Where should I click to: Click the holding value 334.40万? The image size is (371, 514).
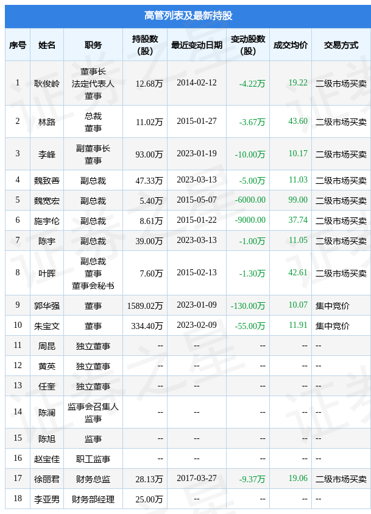coord(147,326)
